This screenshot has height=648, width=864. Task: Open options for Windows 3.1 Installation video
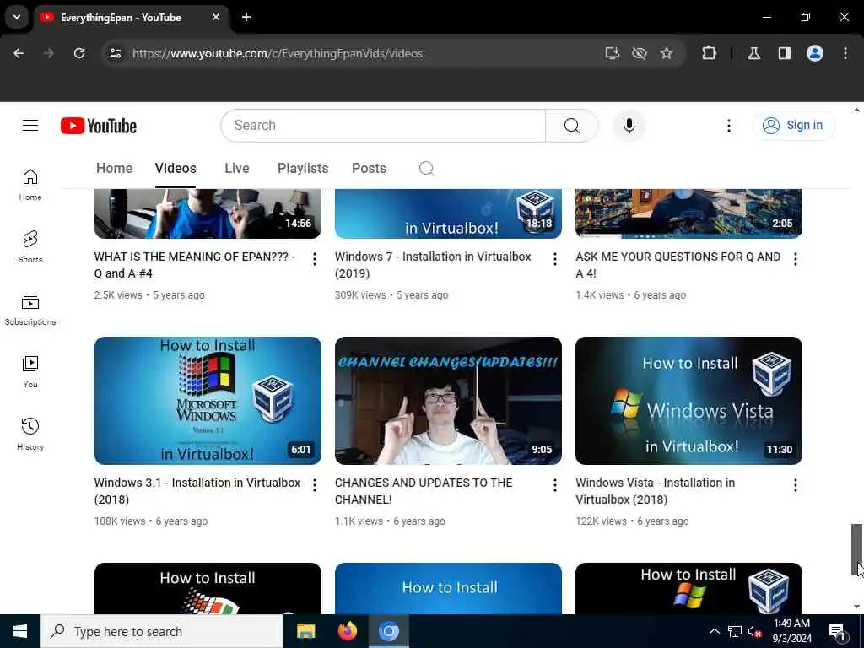pyautogui.click(x=314, y=485)
